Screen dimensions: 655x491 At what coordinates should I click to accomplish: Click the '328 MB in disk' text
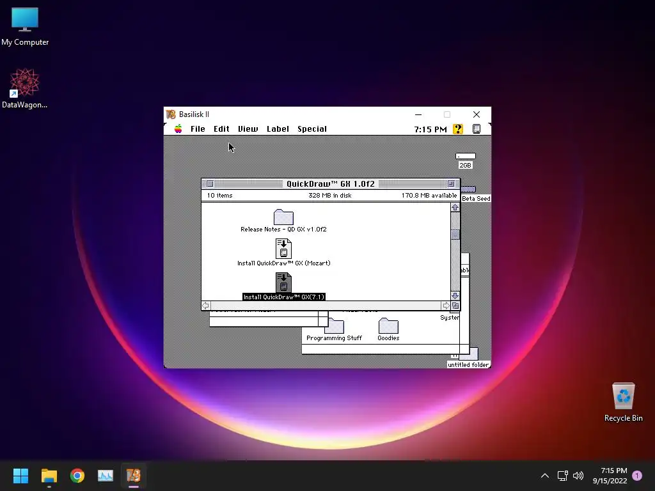tap(330, 196)
